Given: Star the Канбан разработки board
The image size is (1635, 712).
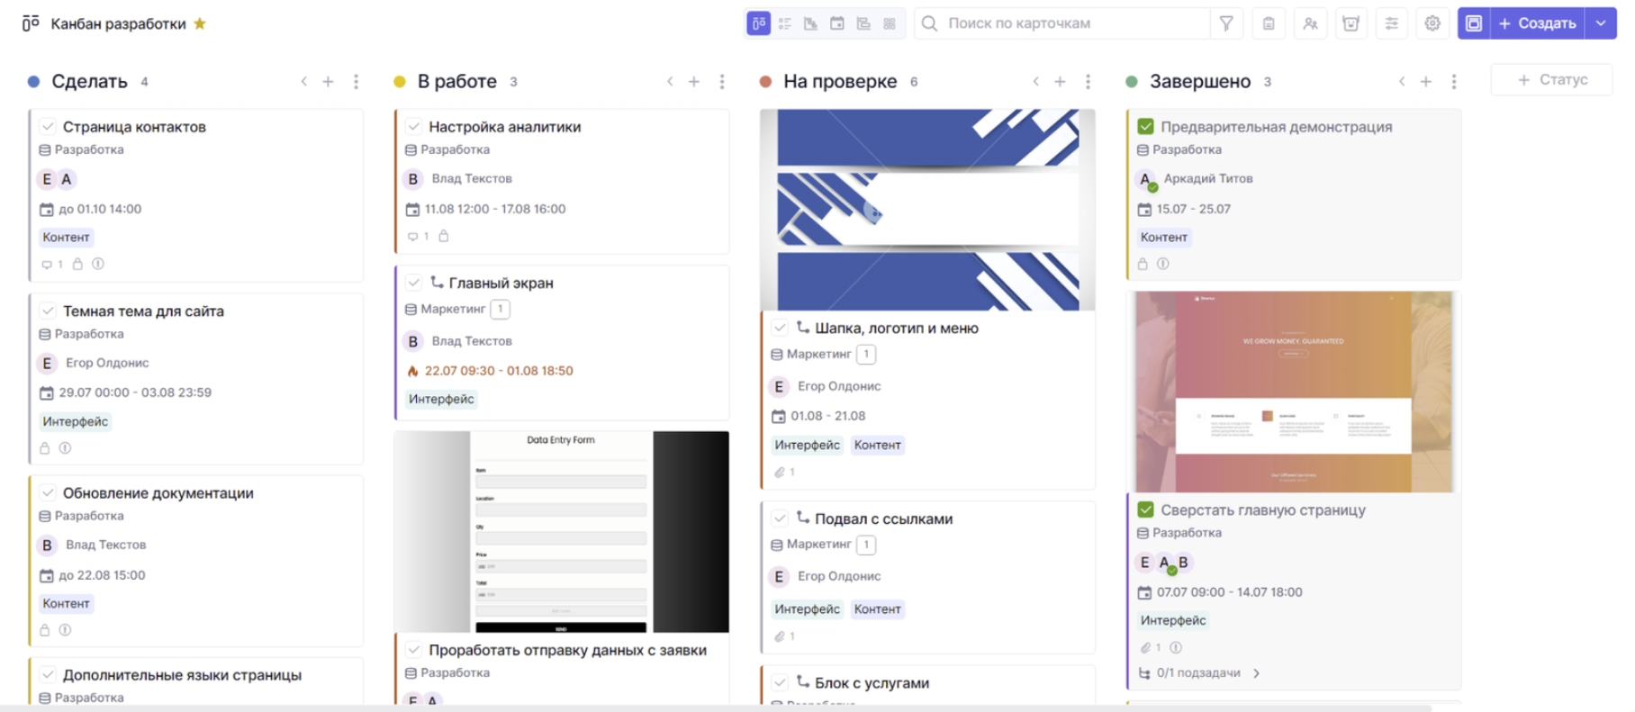Looking at the screenshot, I should pyautogui.click(x=200, y=23).
